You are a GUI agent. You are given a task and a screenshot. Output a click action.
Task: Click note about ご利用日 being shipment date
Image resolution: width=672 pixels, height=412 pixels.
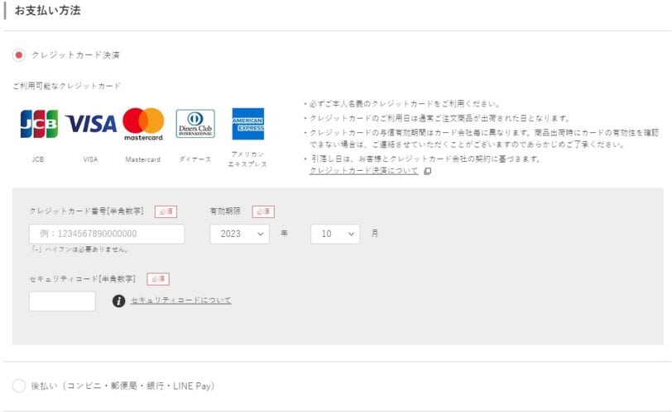point(437,118)
